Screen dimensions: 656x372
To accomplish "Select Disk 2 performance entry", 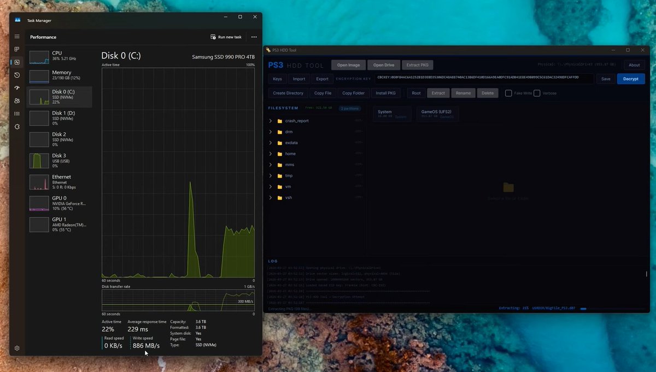I will pos(60,139).
